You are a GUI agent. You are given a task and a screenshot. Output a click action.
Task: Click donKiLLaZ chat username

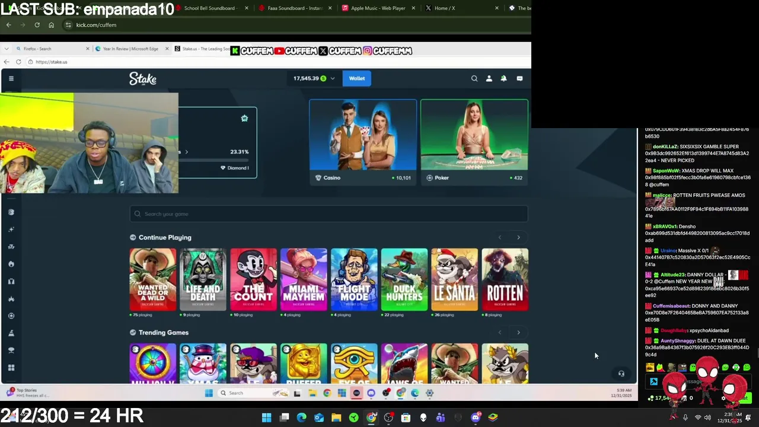(x=665, y=146)
